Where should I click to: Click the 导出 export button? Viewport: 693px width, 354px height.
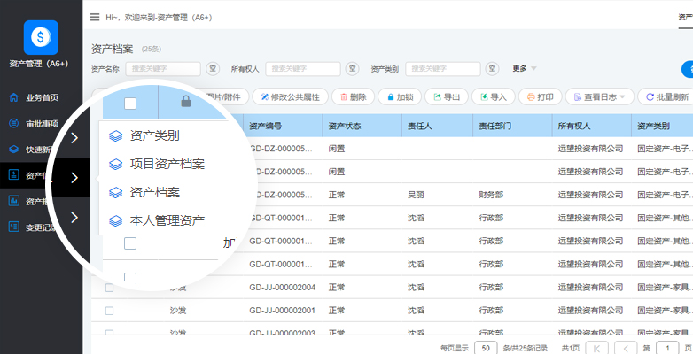446,97
